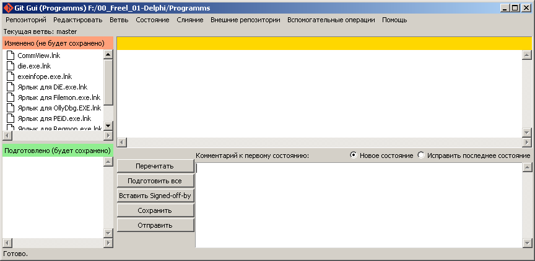Image resolution: width=535 pixels, height=261 pixels.
Task: Click left arrow of staged list horizontal scrollbar
Action: 7,242
